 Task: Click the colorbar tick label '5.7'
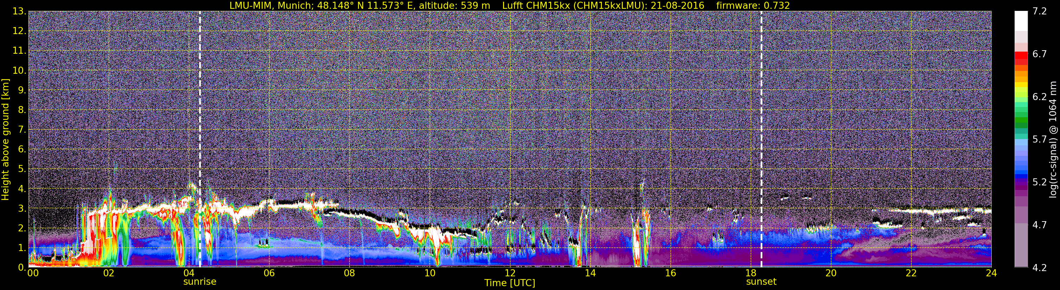[x=1040, y=140]
